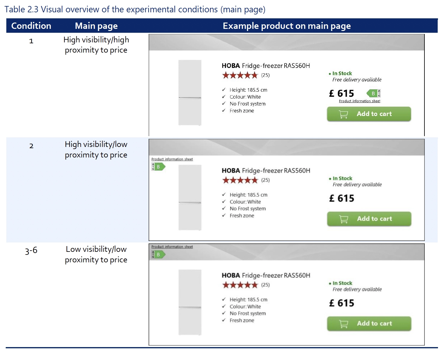Click the fridge-freezer image in condition 2 row
The height and width of the screenshot is (354, 444).
pyautogui.click(x=190, y=197)
